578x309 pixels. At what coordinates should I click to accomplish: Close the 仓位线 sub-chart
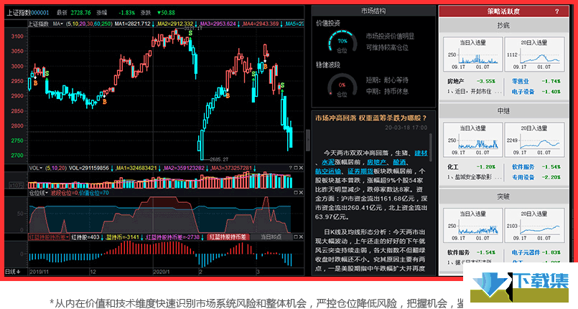[x=301, y=193]
